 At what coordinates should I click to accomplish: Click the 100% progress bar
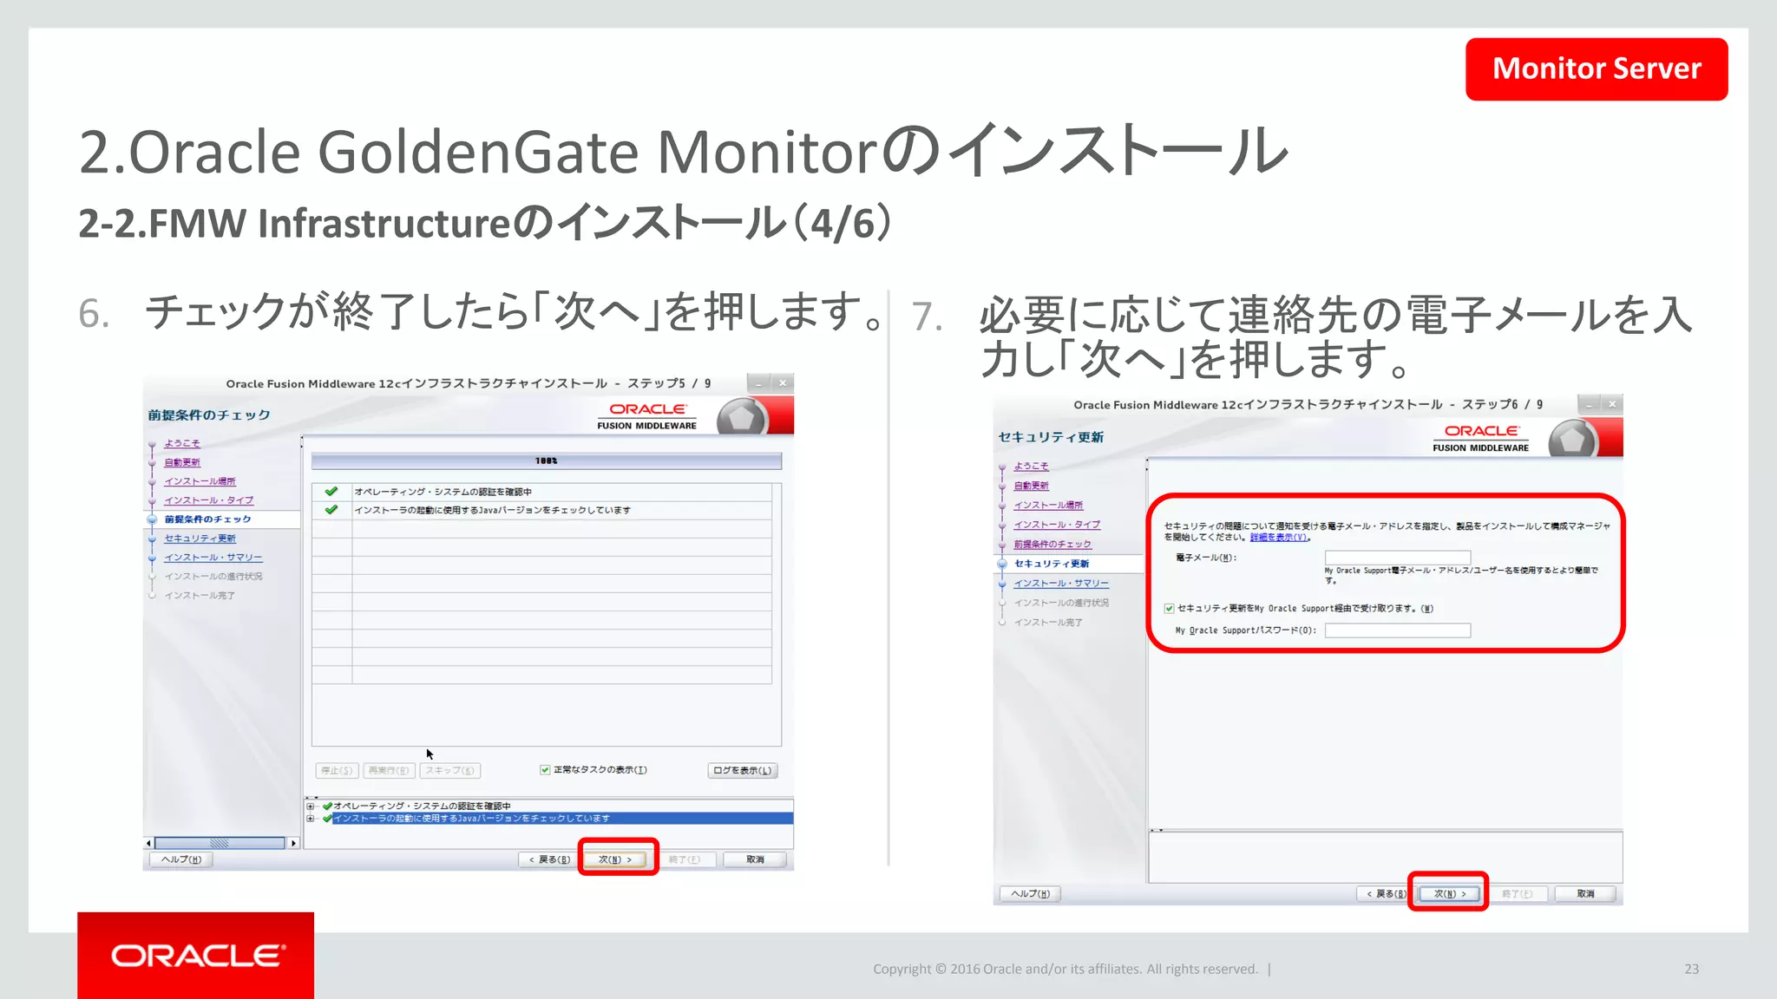[x=546, y=460]
